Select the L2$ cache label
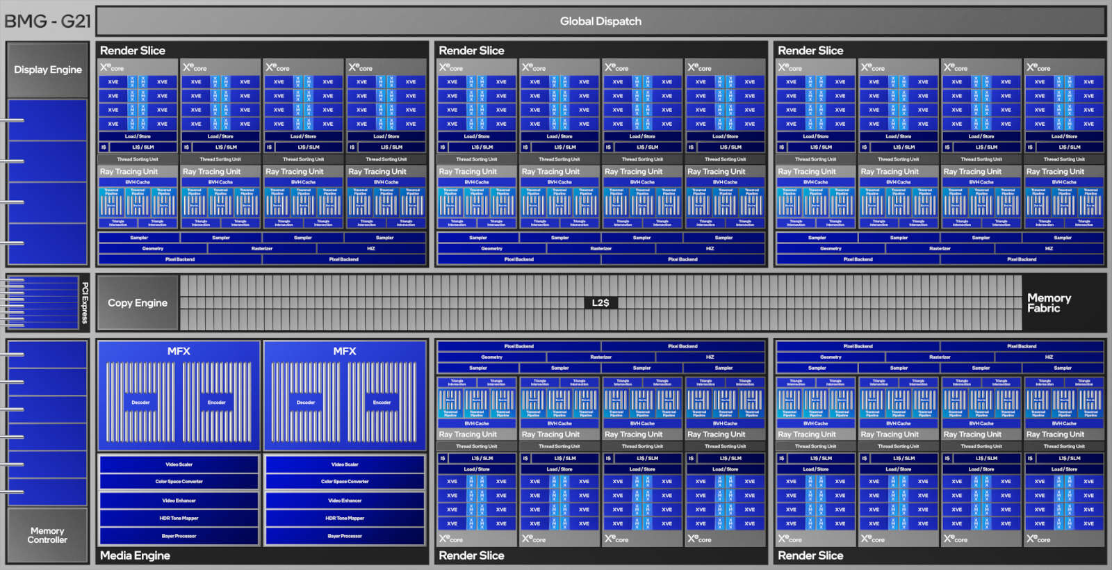Screen dimensions: 1112x570 (600, 303)
